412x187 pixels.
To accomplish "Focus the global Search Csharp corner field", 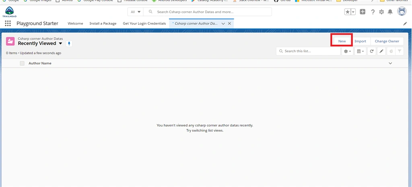I will 208,12.
